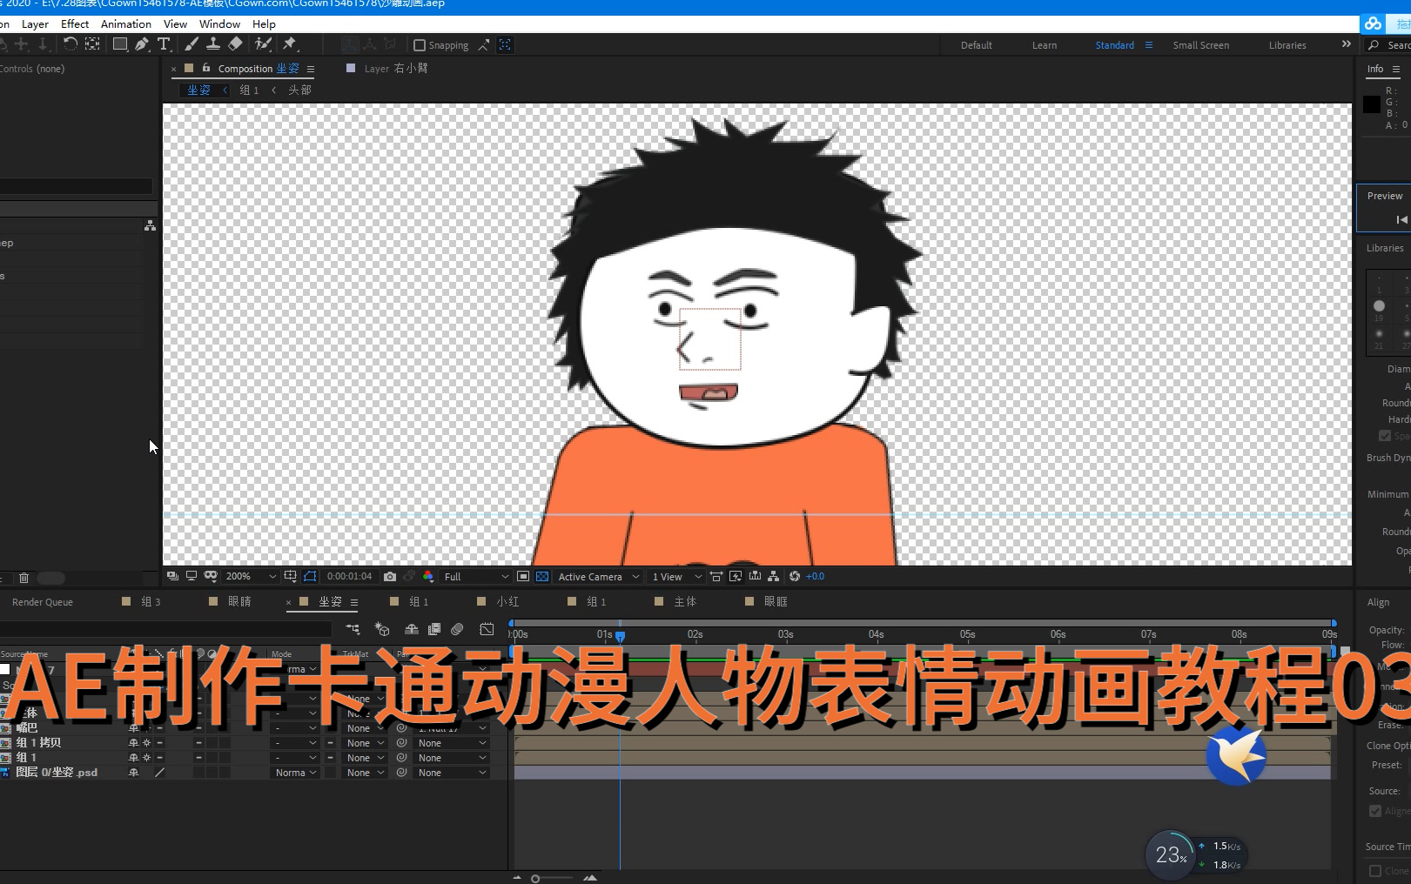Select the Brush tool

point(190,44)
